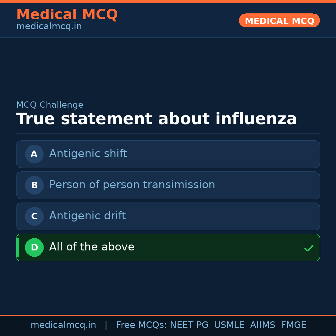Click the green bar at option D's left edge
The image size is (336, 336).
coord(17,247)
